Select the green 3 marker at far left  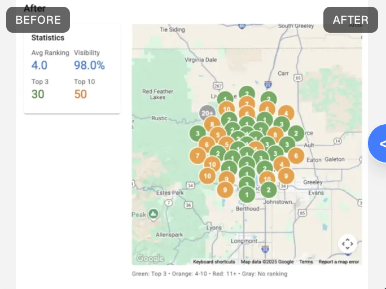(198, 133)
